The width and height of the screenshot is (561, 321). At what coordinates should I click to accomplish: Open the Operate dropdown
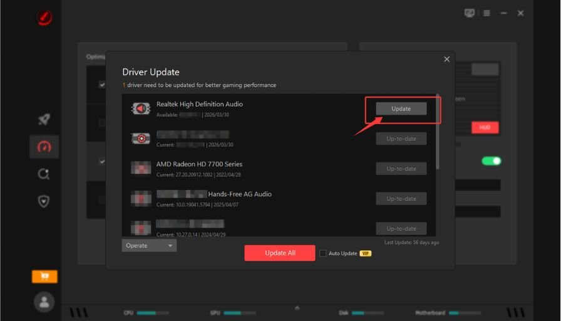(149, 245)
